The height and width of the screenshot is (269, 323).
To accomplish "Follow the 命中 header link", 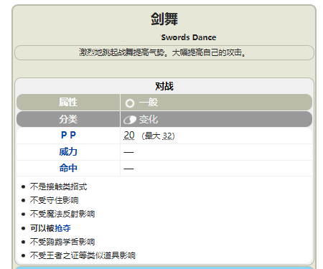I will 68,168.
